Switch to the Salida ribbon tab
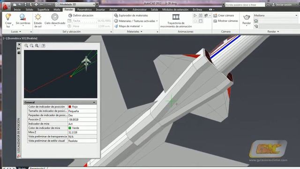The height and width of the screenshot is (169, 300). pyautogui.click(x=154, y=9)
